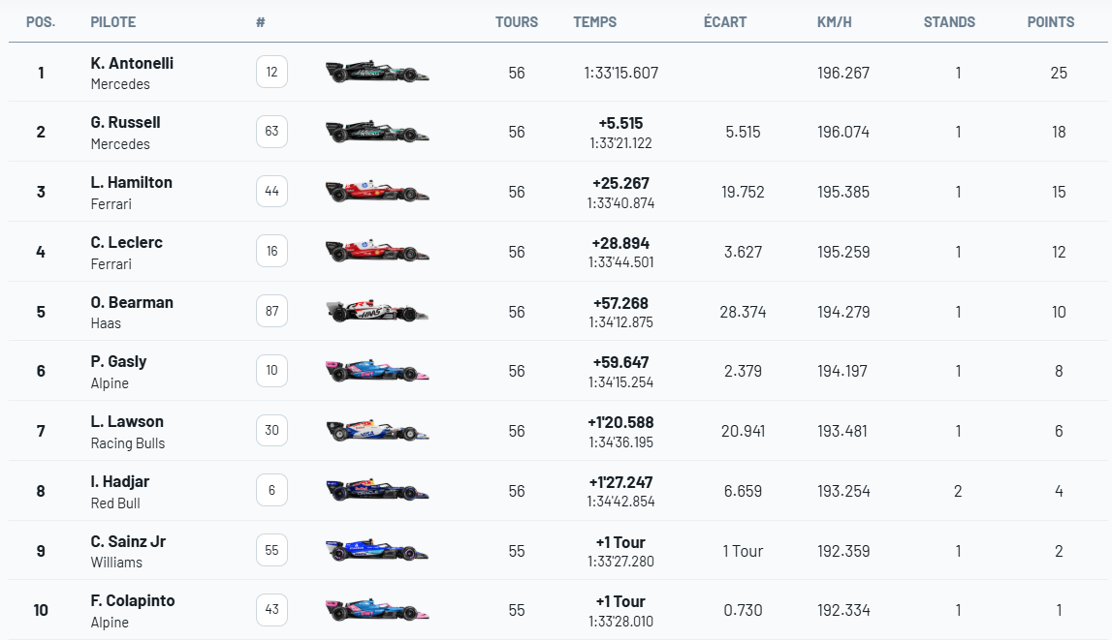Click Hamilton's red Ferrari car image

(377, 192)
